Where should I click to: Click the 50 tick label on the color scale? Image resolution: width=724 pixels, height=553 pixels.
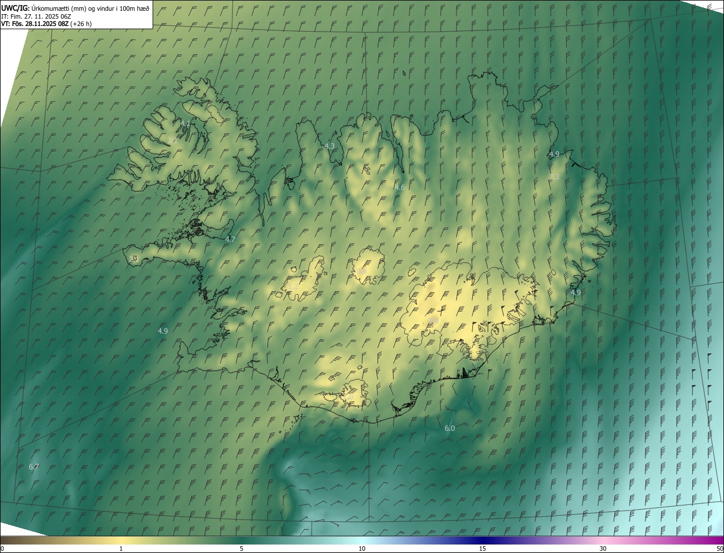tap(719, 548)
